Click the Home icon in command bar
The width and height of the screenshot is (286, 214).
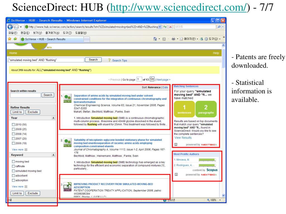coord(155,39)
